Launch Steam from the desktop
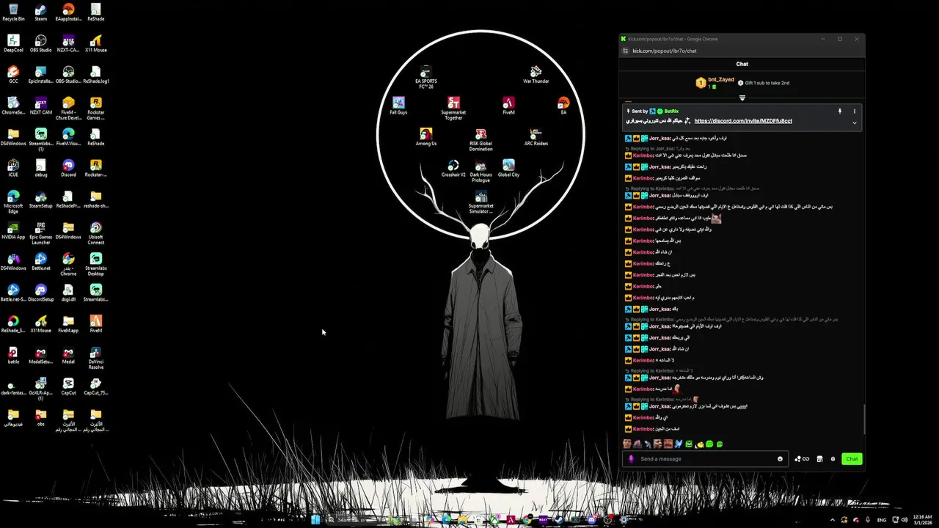 (40, 12)
